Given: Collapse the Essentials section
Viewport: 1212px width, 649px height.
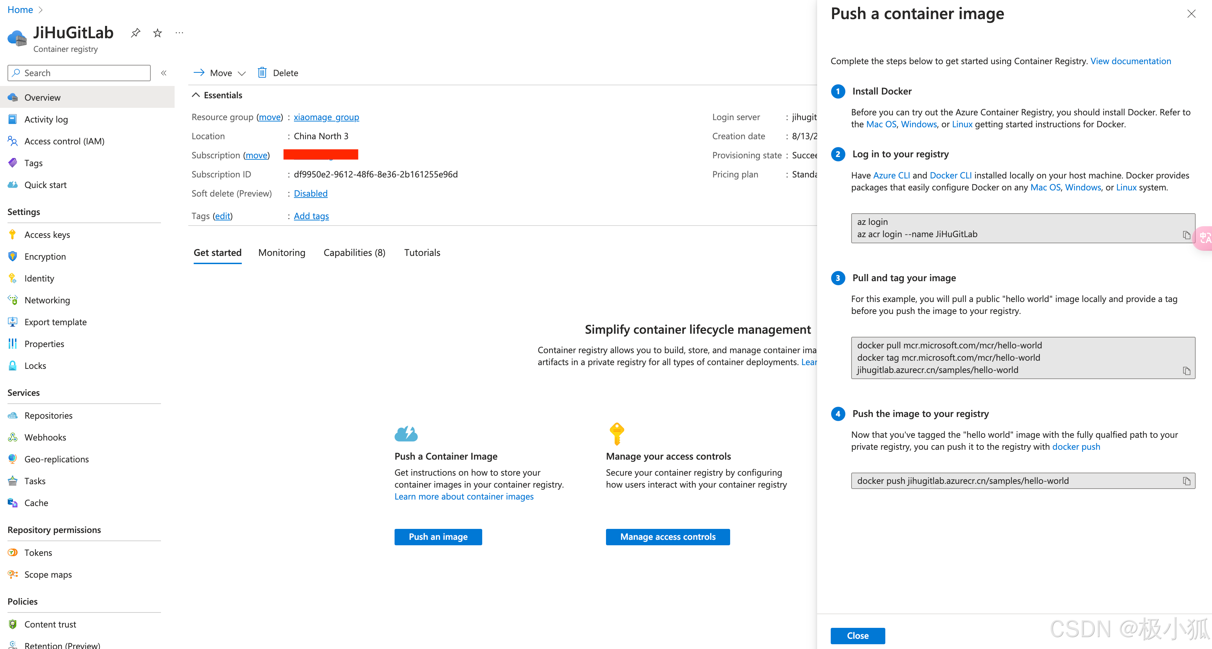Looking at the screenshot, I should [196, 95].
